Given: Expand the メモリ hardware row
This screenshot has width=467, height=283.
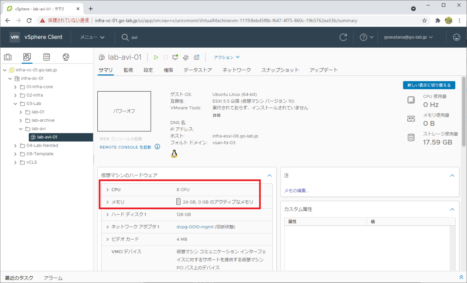Looking at the screenshot, I should coord(108,202).
